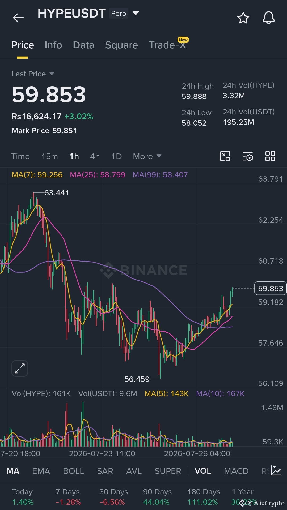Tap the 2026-07-23 11:00 time label

102,453
